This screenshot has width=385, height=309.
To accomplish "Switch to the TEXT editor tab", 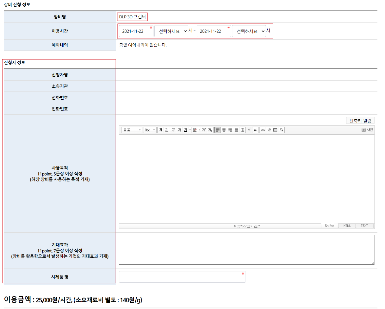I will click(364, 226).
